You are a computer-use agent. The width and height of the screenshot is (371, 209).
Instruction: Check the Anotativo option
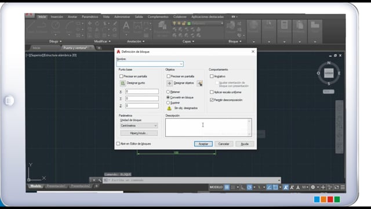[212, 76]
